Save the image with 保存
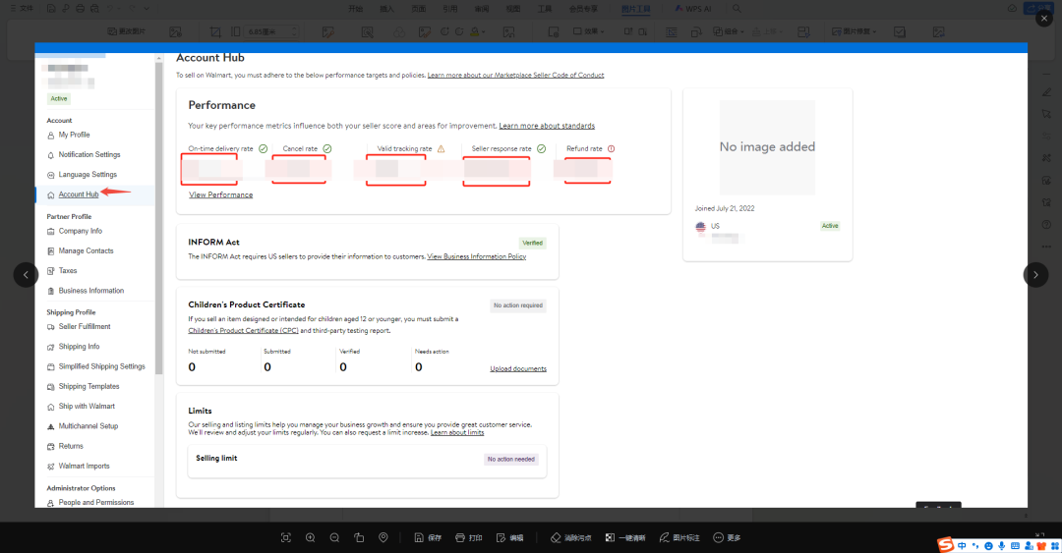The height and width of the screenshot is (553, 1062). (428, 537)
